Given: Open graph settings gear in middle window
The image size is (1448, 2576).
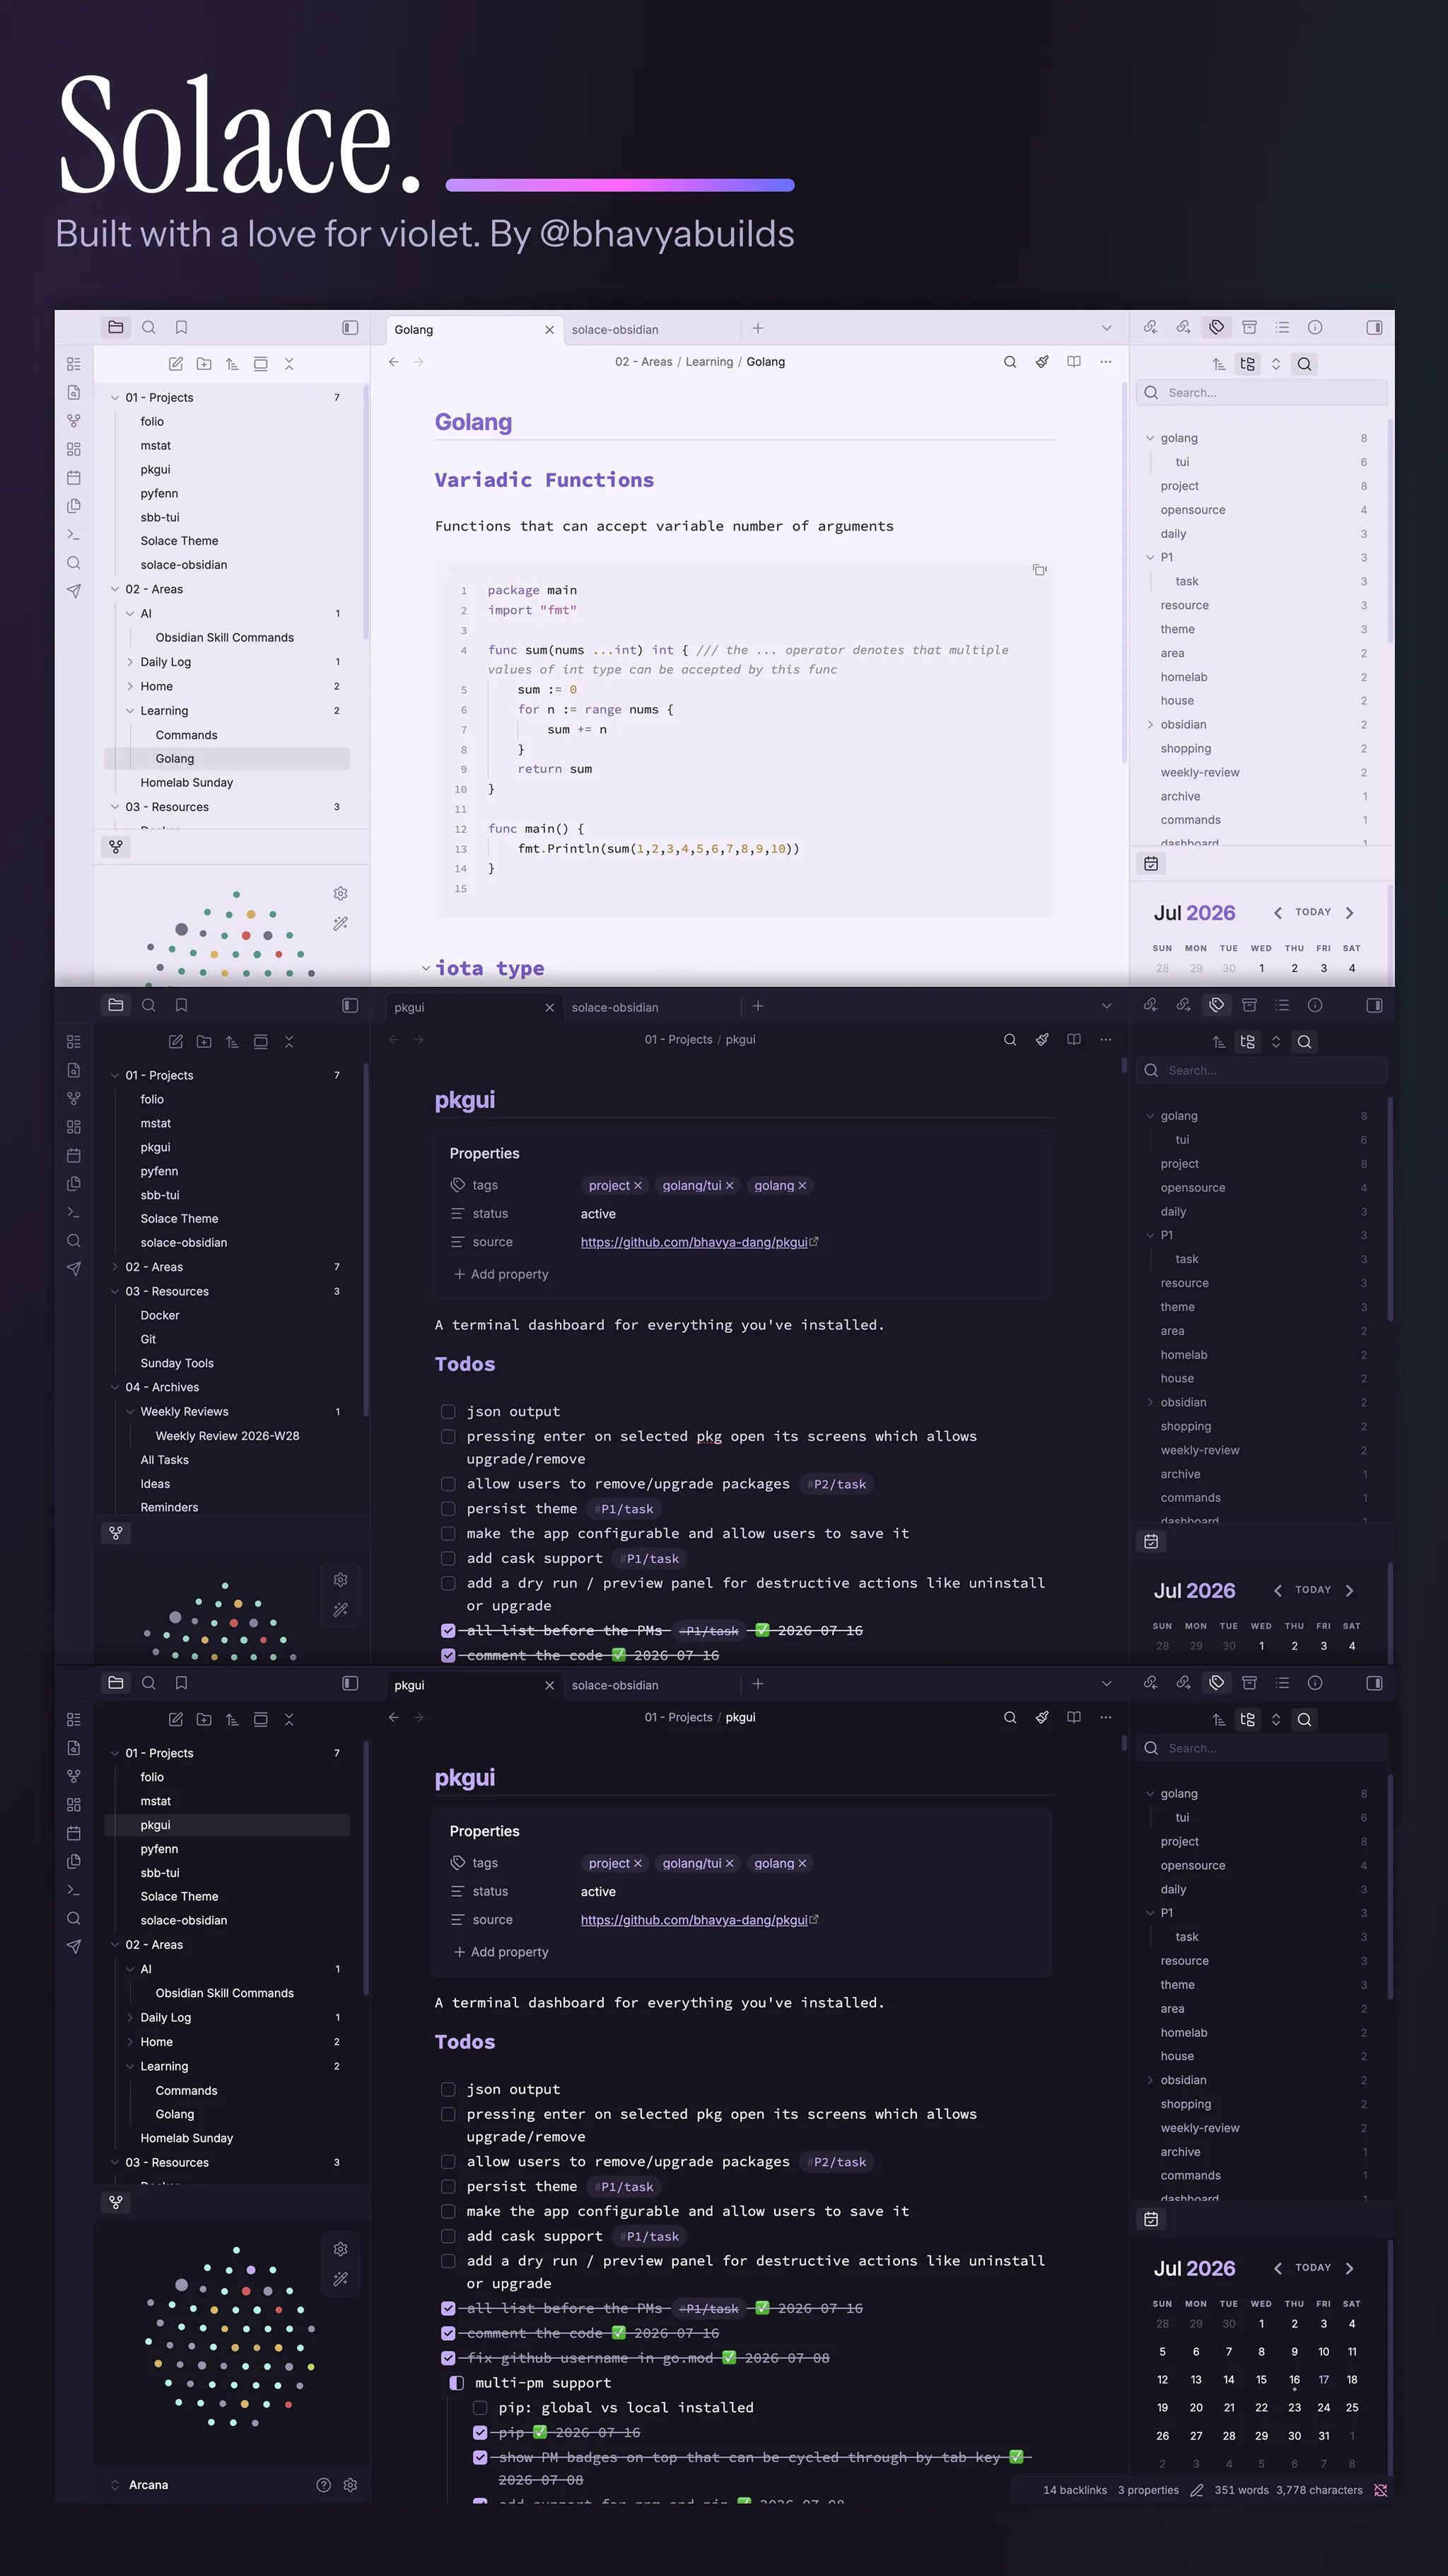Looking at the screenshot, I should pyautogui.click(x=341, y=1579).
